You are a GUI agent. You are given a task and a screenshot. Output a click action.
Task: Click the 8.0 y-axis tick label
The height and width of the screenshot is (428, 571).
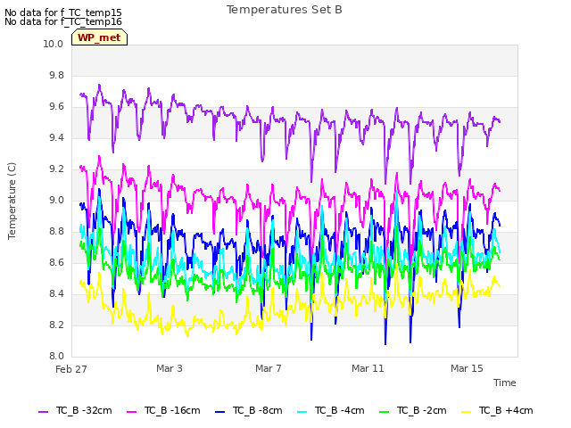tap(56, 356)
